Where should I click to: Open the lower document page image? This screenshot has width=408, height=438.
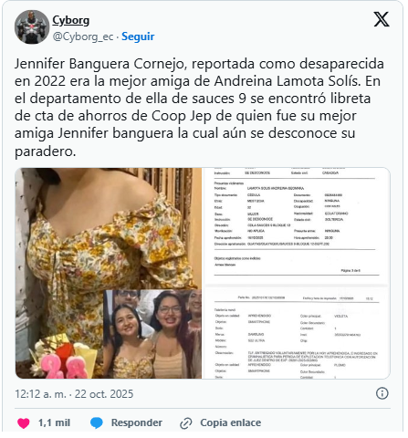pyautogui.click(x=297, y=333)
